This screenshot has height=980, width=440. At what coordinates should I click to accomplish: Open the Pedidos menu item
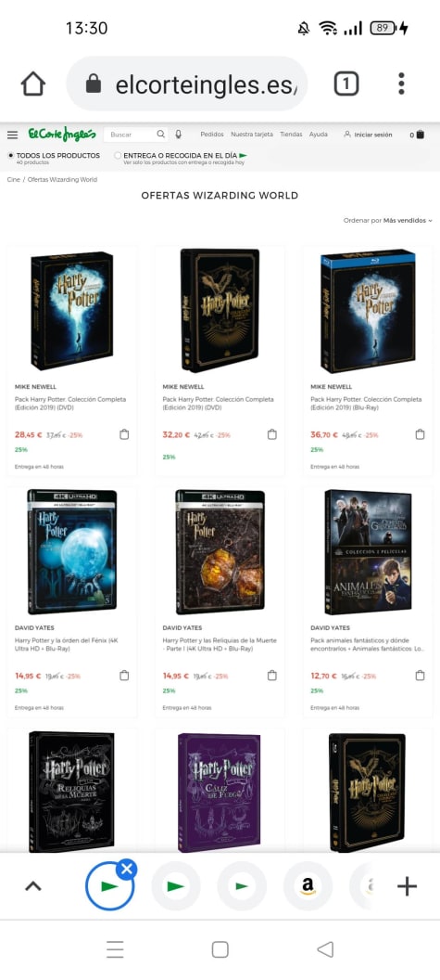pyautogui.click(x=212, y=135)
